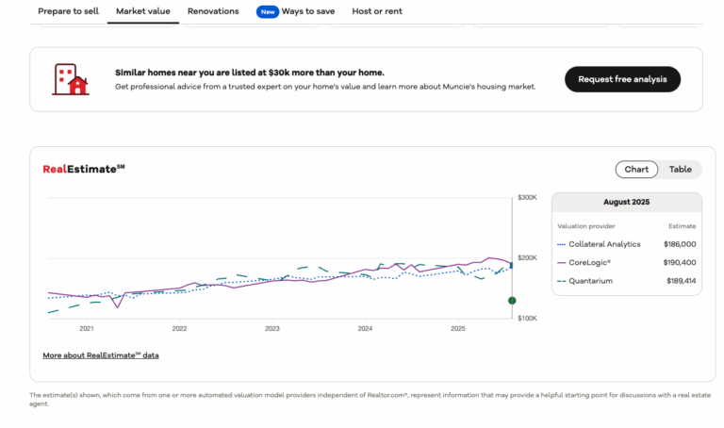This screenshot has height=428, width=724.
Task: Open More about RealEstimate data link
Action: pos(101,355)
